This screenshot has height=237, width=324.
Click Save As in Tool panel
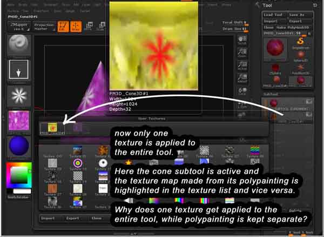[x=299, y=15]
